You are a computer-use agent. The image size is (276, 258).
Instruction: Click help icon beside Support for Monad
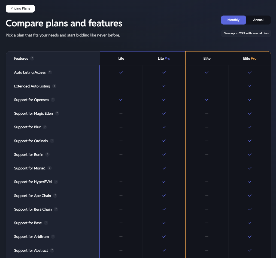pos(50,168)
